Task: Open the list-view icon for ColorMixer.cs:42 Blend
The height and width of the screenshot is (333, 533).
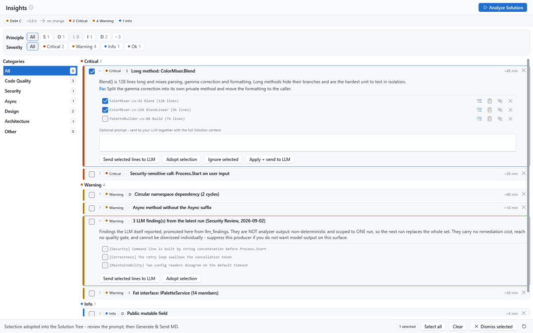Action: click(x=479, y=101)
